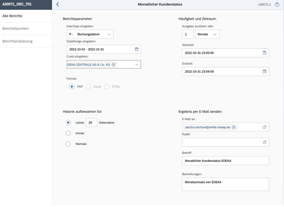Screen dimensions: 284x207
Task: Click the power logout icon
Action: 277,4
